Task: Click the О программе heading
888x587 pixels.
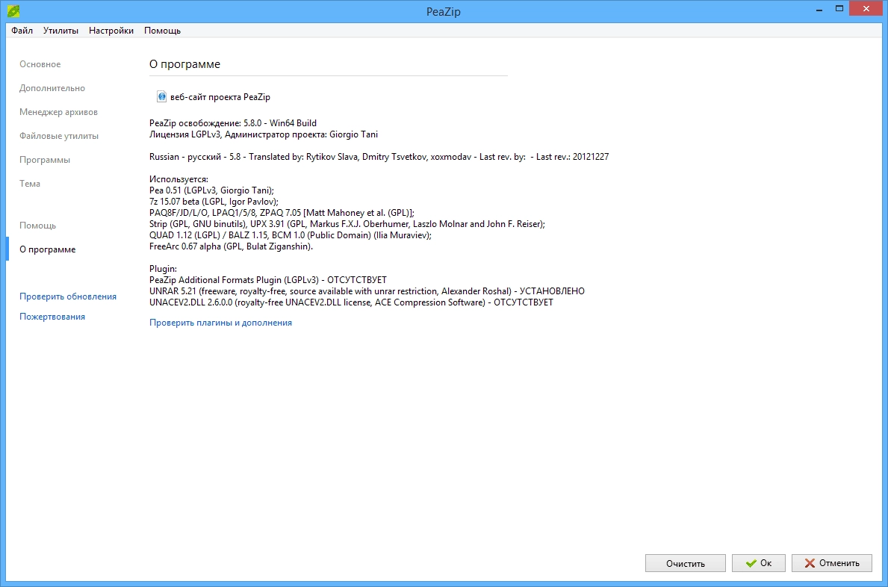Action: [184, 64]
